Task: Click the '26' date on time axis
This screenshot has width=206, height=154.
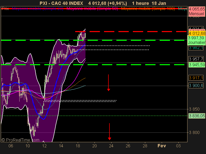Action: (x=128, y=146)
